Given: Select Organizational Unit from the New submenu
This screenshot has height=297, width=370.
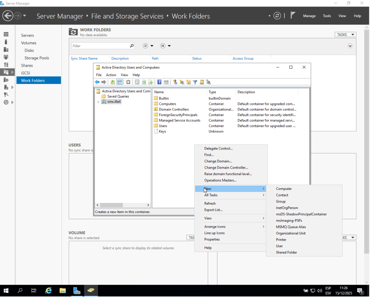Looking at the screenshot, I should 291,233.
